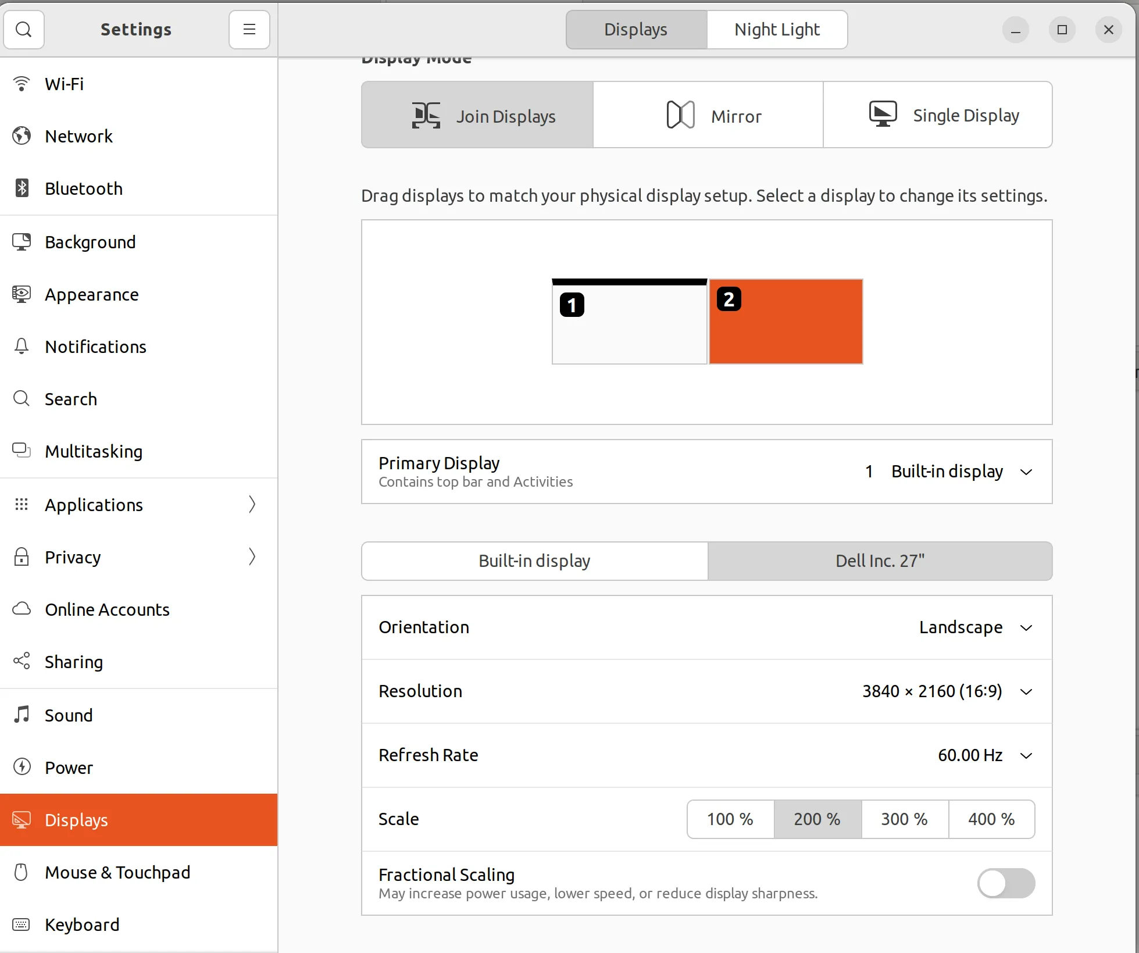1139x953 pixels.
Task: Expand the Resolution dropdown
Action: [947, 691]
